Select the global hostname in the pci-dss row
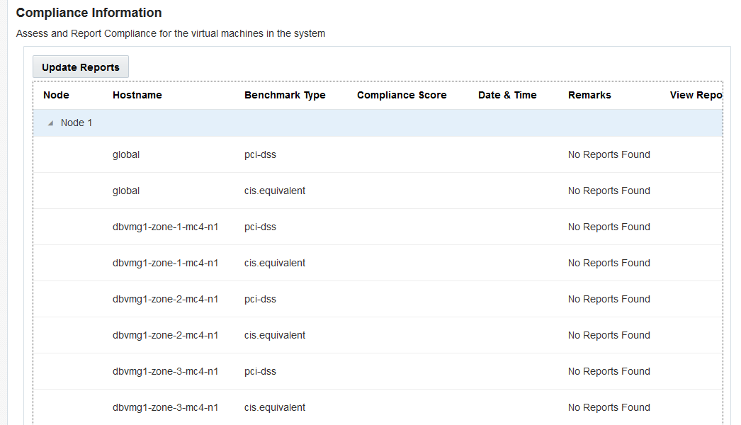The height and width of the screenshot is (425, 741). click(126, 154)
